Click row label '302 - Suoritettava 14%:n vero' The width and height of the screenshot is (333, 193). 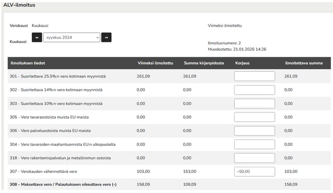(x=56, y=90)
